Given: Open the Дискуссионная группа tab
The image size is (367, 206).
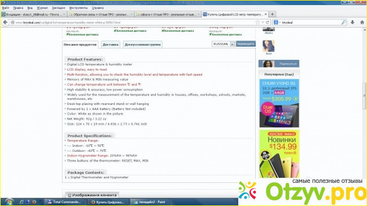Looking at the screenshot, I should [142, 45].
